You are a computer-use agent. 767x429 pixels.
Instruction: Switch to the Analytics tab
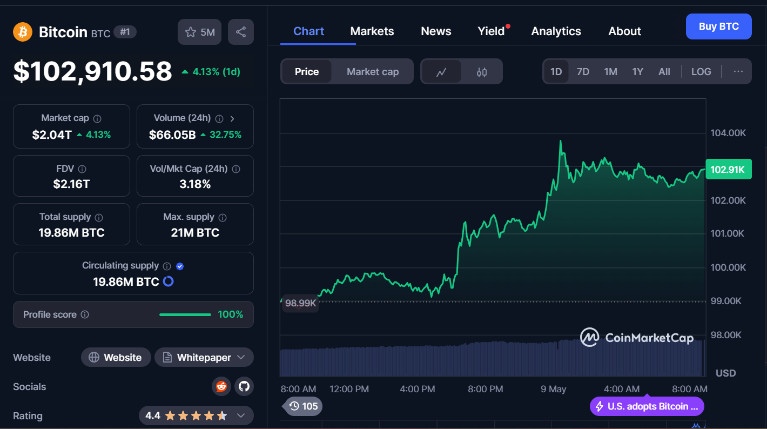pyautogui.click(x=556, y=31)
